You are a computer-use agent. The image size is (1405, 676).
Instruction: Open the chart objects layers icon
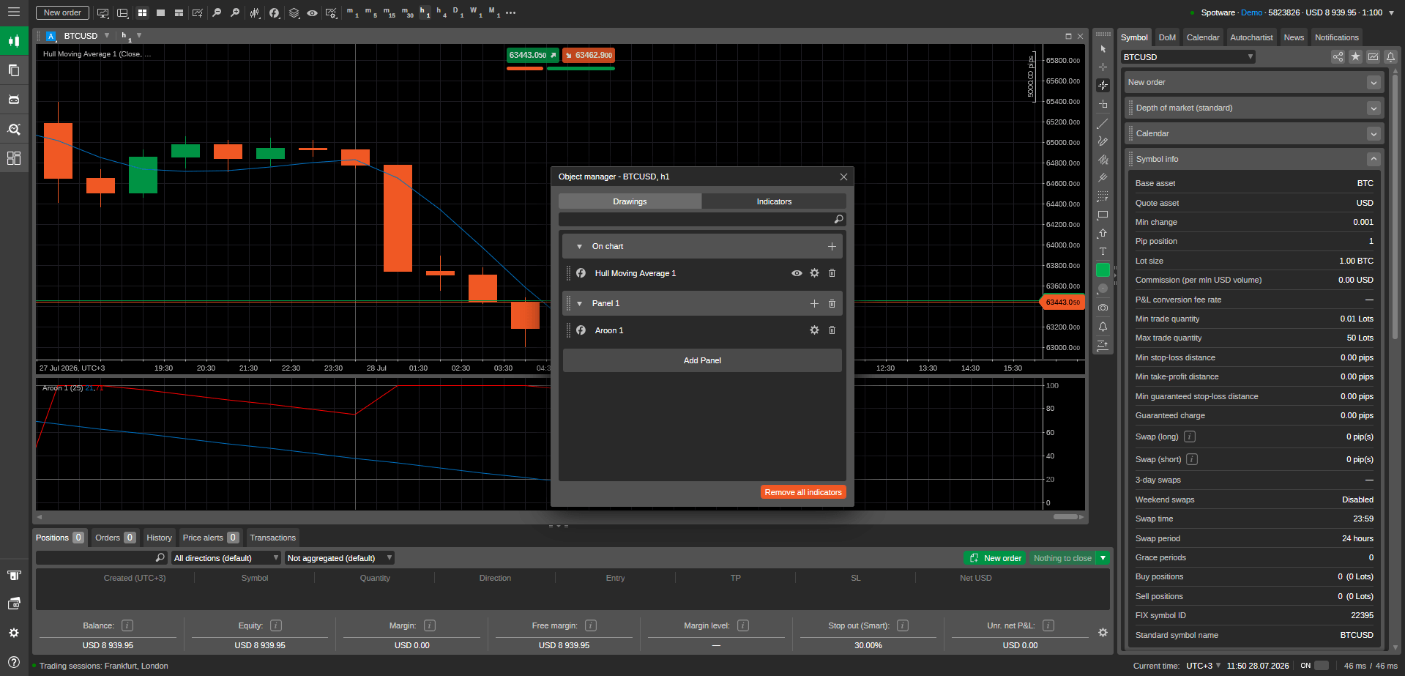point(294,12)
